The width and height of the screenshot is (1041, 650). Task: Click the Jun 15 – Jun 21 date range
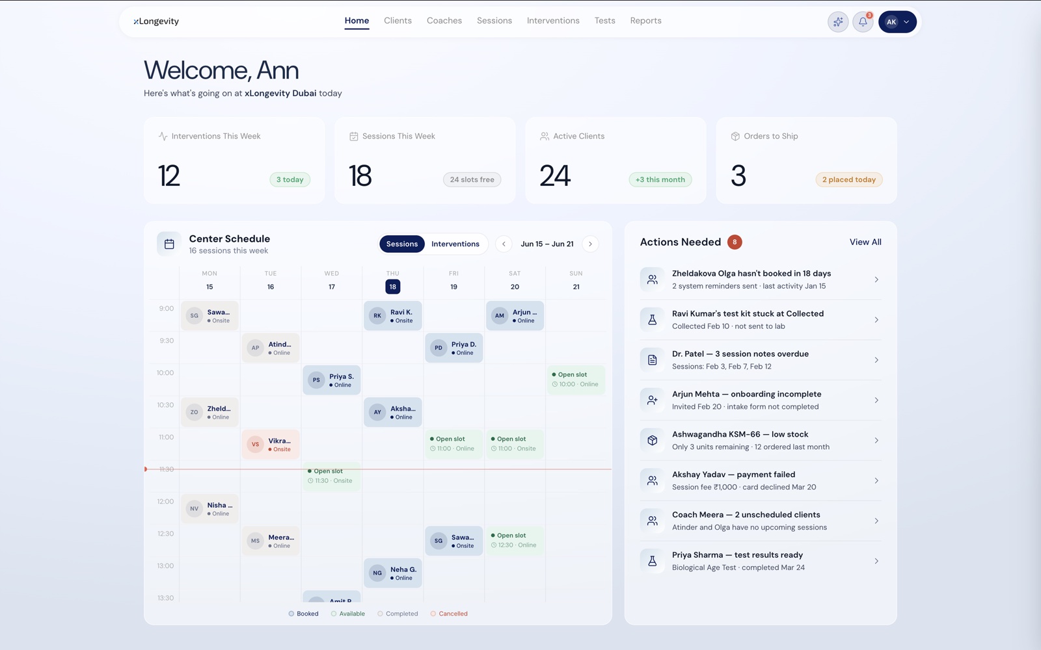tap(547, 244)
